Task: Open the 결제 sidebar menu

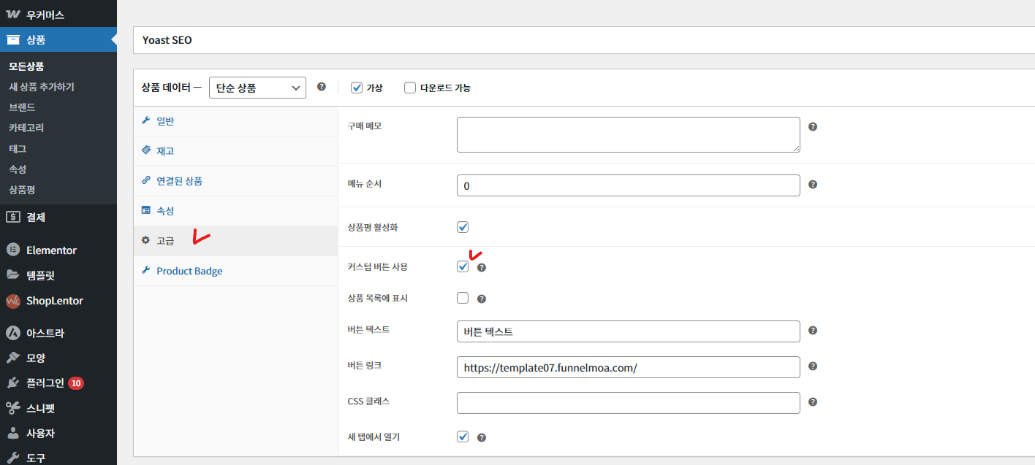Action: point(58,217)
